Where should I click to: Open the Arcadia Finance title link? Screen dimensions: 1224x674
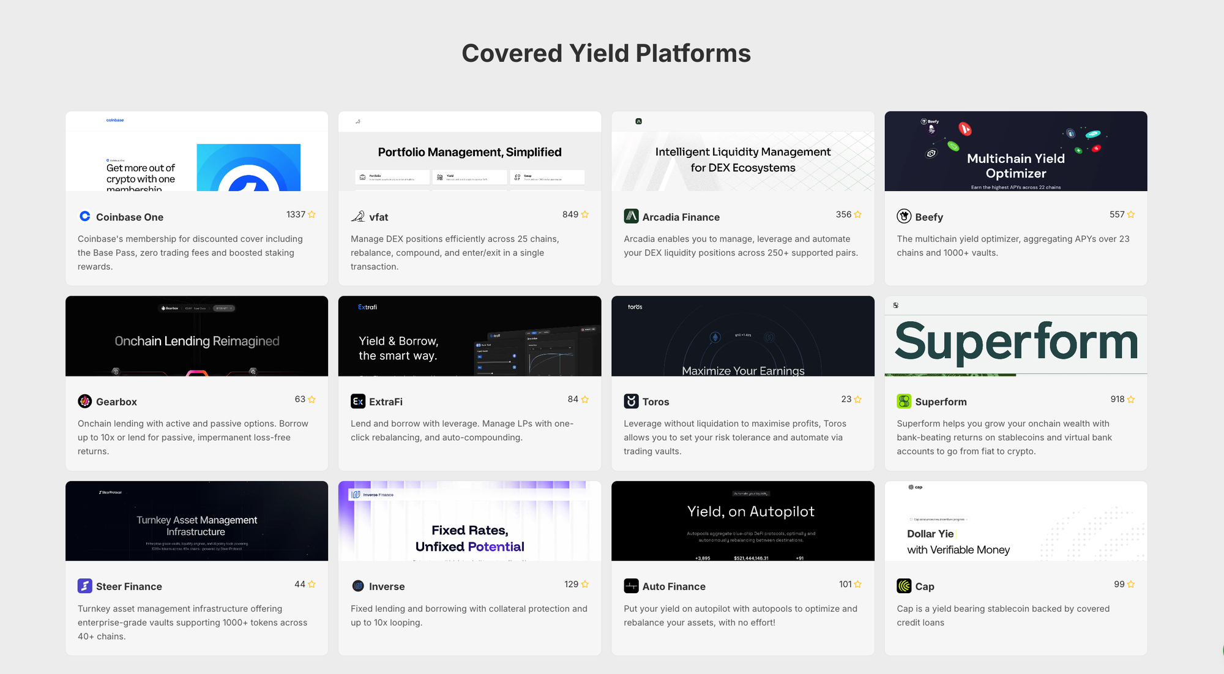tap(681, 217)
